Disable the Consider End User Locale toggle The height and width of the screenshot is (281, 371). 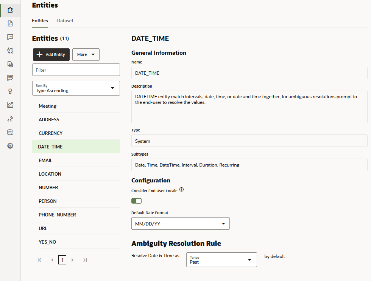136,201
